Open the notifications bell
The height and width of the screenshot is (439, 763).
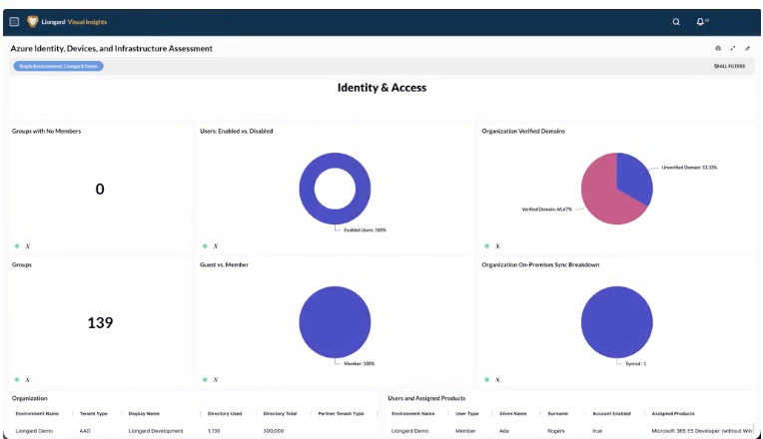pos(700,21)
